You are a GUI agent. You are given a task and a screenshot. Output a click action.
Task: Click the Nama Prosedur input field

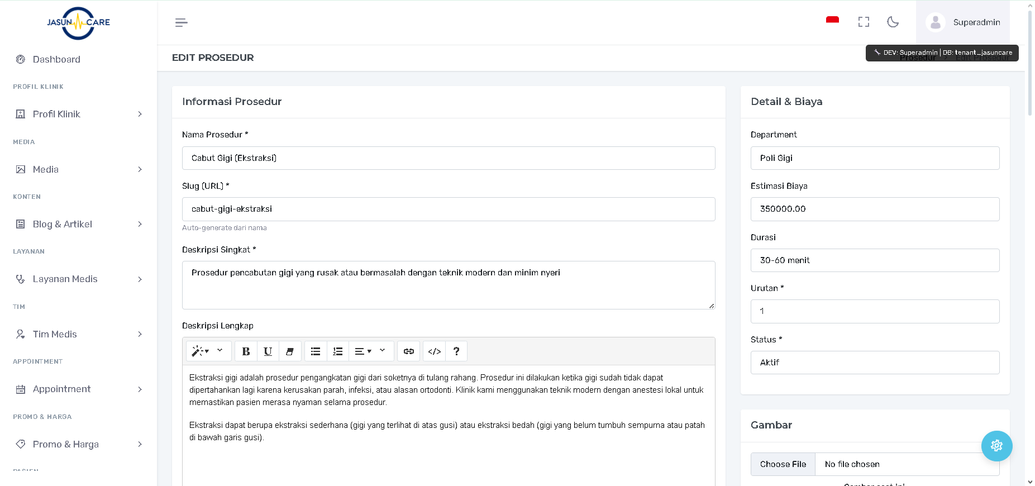tap(448, 158)
